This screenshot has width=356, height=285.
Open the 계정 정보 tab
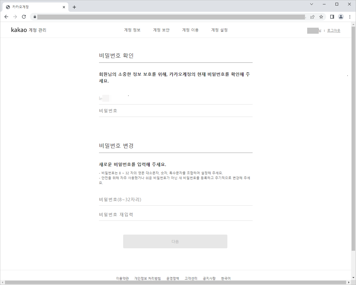click(x=132, y=30)
